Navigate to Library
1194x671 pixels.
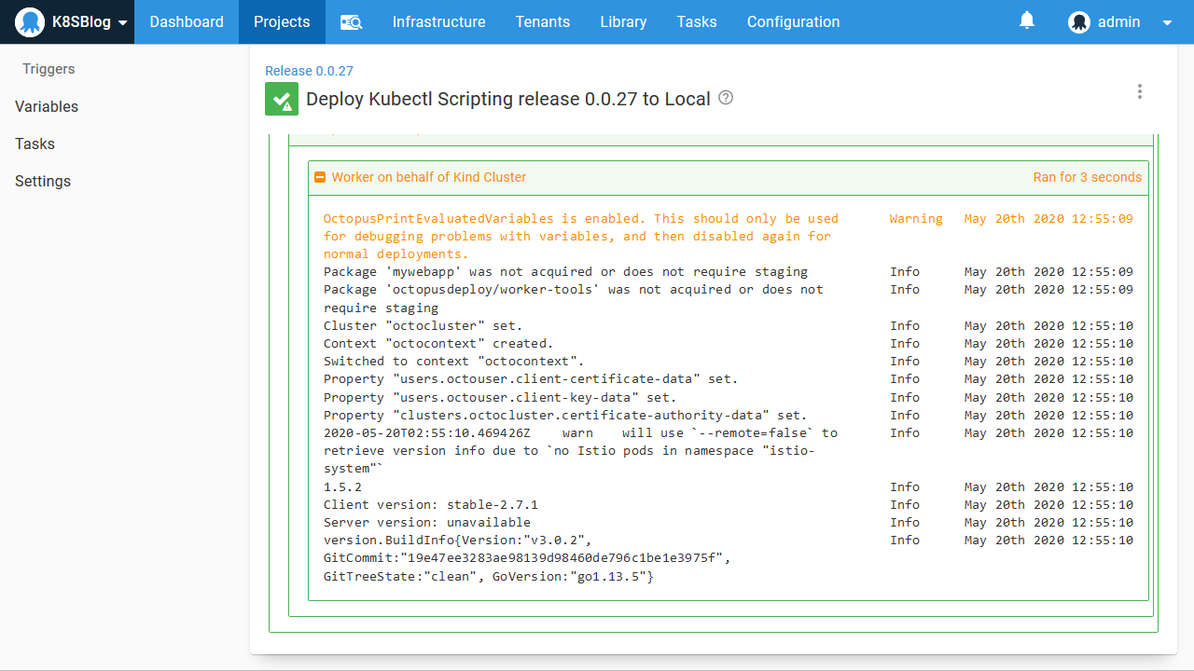pyautogui.click(x=623, y=22)
